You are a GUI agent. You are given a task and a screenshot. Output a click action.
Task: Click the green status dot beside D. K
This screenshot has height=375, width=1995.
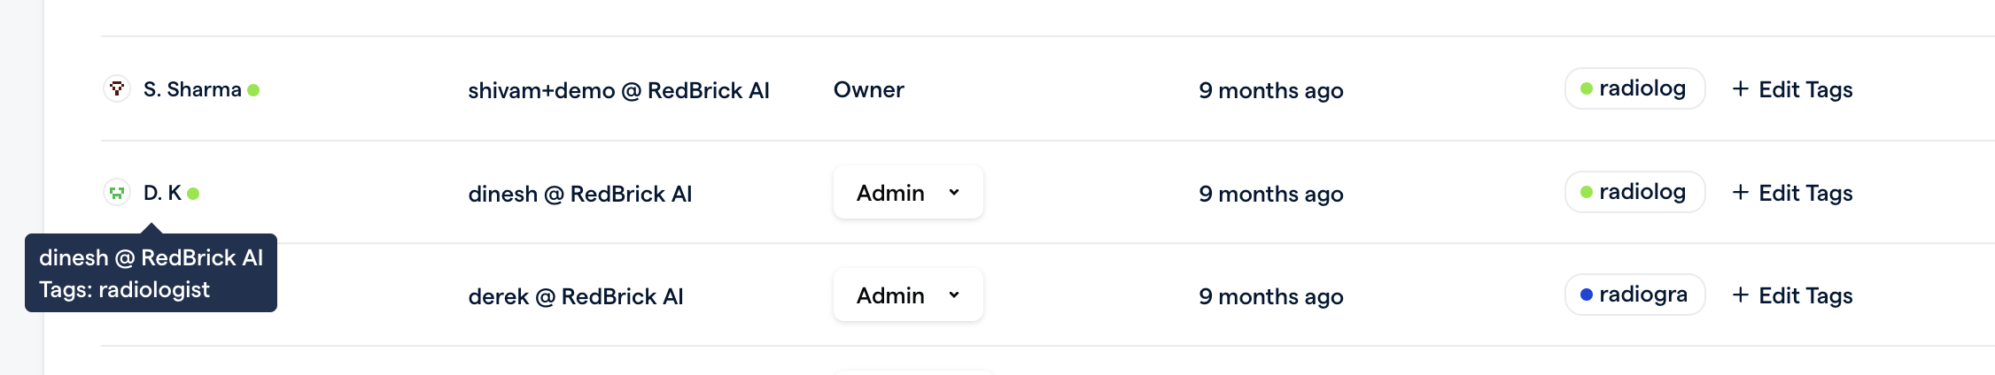click(193, 194)
